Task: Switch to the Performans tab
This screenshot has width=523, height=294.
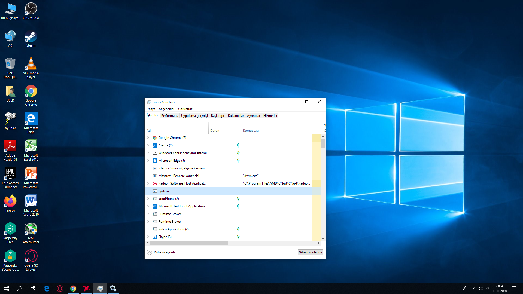Action: (x=169, y=116)
